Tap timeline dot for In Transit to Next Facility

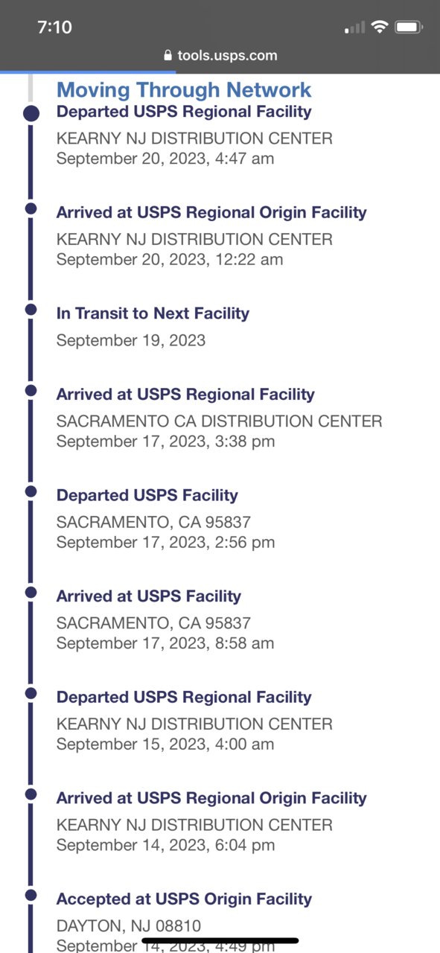(31, 309)
